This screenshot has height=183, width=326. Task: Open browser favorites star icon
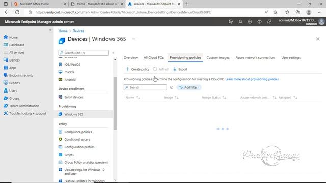(x=287, y=12)
